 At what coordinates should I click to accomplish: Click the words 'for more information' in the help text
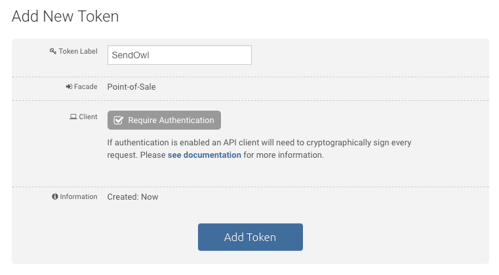pos(284,155)
